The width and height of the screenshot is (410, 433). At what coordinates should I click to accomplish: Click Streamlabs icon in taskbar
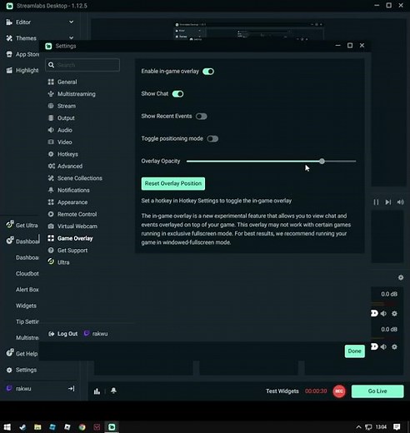[112, 427]
